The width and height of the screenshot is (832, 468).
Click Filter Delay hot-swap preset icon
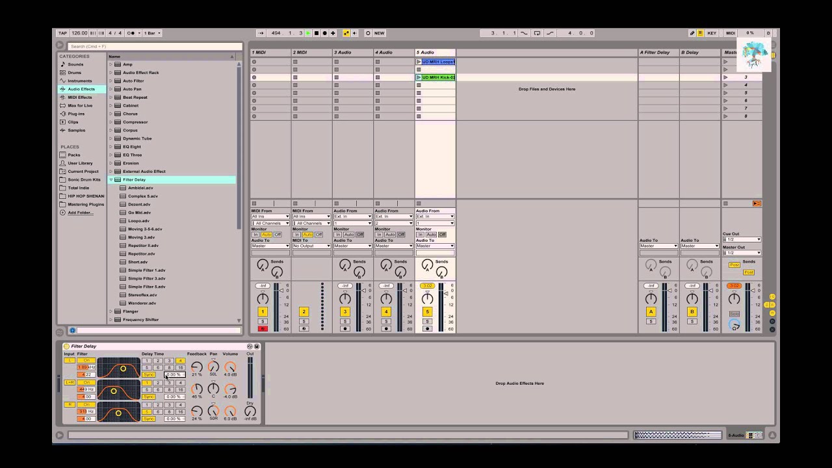pyautogui.click(x=250, y=346)
